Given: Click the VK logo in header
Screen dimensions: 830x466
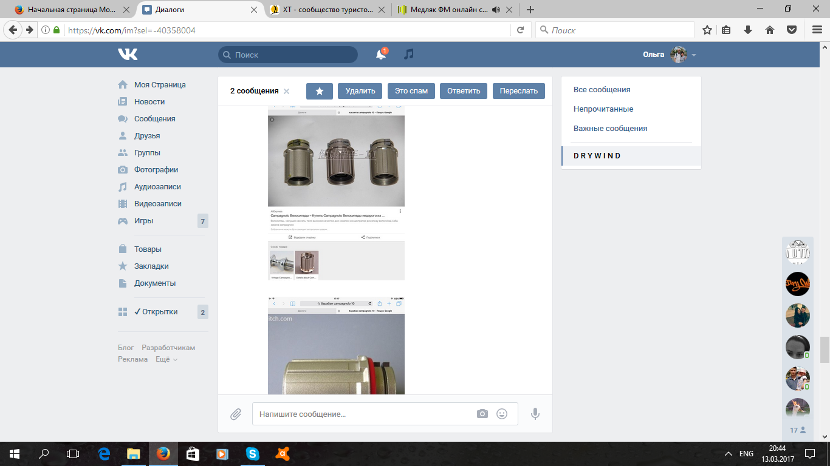Looking at the screenshot, I should click(128, 55).
